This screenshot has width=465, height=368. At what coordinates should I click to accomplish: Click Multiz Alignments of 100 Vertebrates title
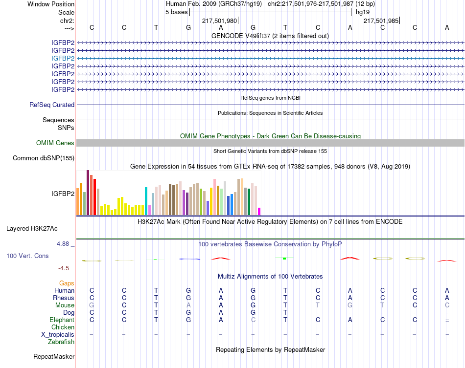(270, 277)
